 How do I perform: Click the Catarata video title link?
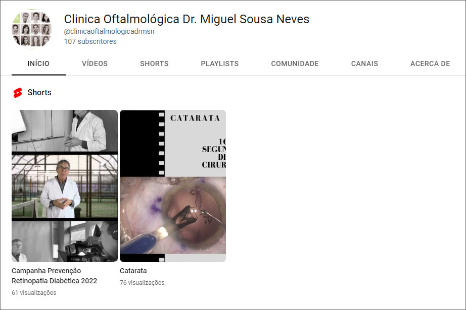point(133,271)
